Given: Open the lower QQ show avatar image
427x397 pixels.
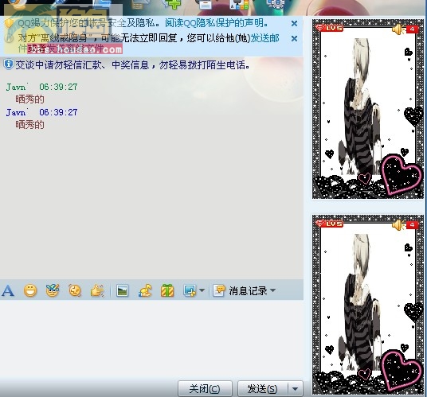Looking at the screenshot, I should [x=368, y=305].
